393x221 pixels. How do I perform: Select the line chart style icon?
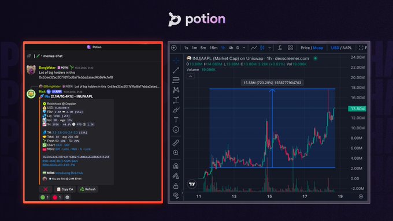(x=254, y=48)
